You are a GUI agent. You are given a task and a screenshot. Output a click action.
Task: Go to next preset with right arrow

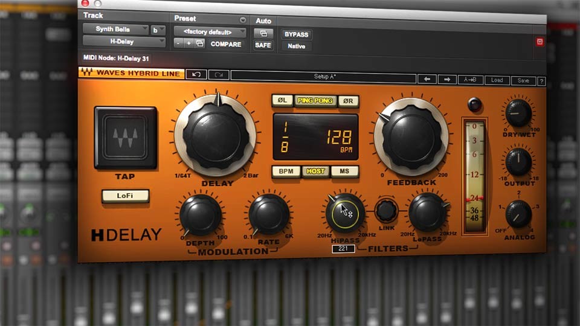(447, 80)
